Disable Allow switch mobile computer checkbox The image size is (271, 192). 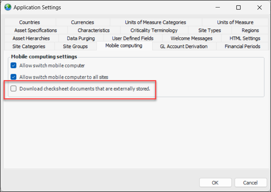point(14,66)
